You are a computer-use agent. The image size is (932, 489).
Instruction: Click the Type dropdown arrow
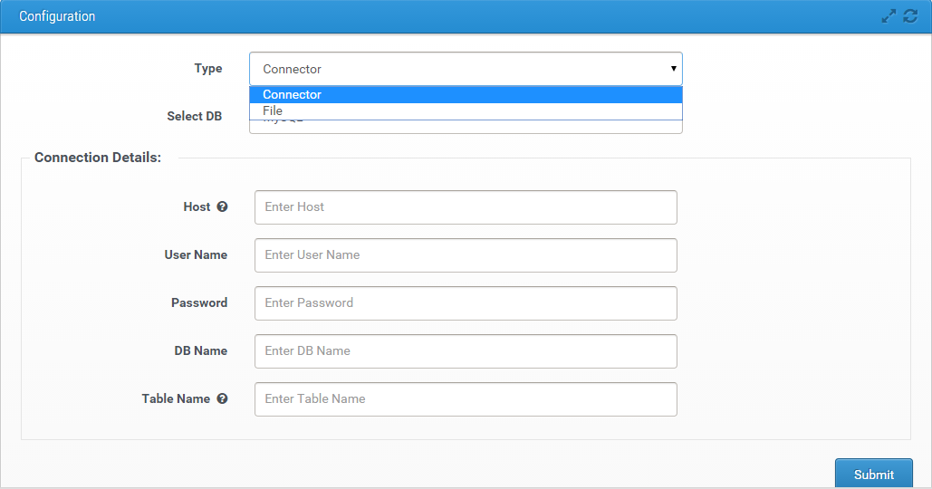pos(673,69)
